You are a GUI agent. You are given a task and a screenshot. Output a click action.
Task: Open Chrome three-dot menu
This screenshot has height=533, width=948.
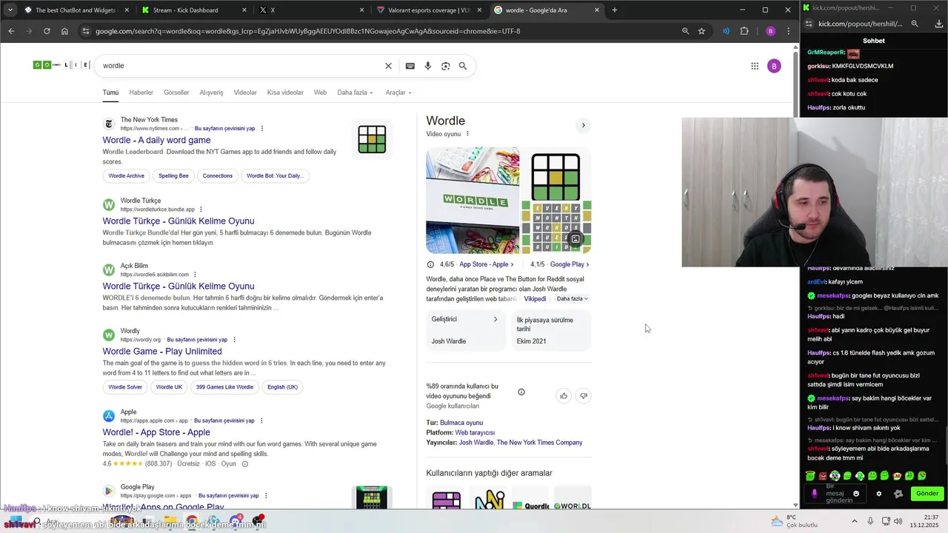click(x=788, y=31)
